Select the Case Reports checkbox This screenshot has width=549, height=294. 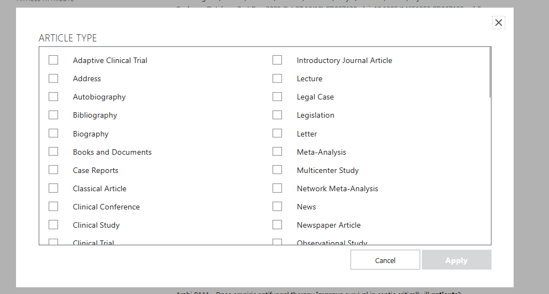[54, 170]
